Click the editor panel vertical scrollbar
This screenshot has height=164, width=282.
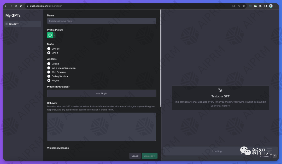tap(161, 58)
